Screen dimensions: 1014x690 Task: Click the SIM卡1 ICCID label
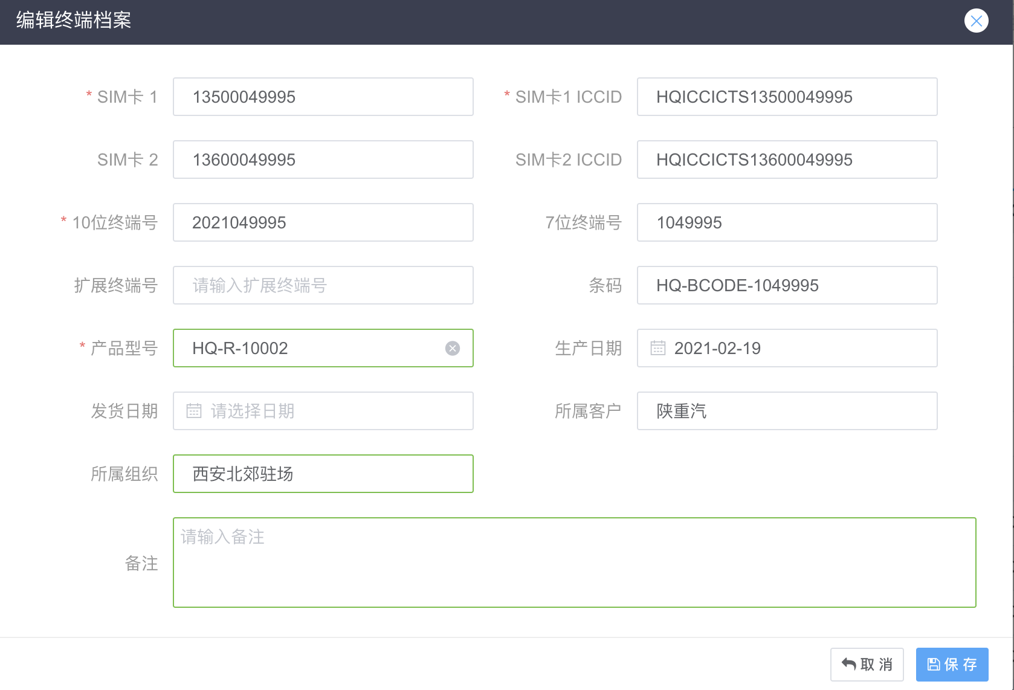click(x=568, y=97)
